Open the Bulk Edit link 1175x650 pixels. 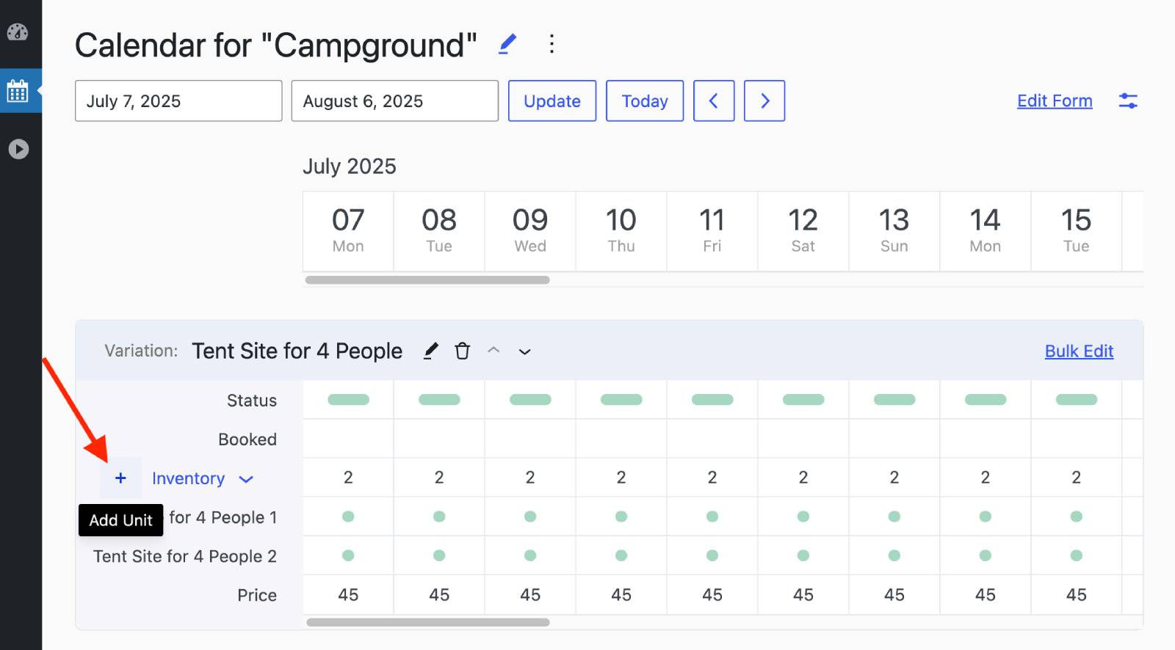click(x=1079, y=351)
